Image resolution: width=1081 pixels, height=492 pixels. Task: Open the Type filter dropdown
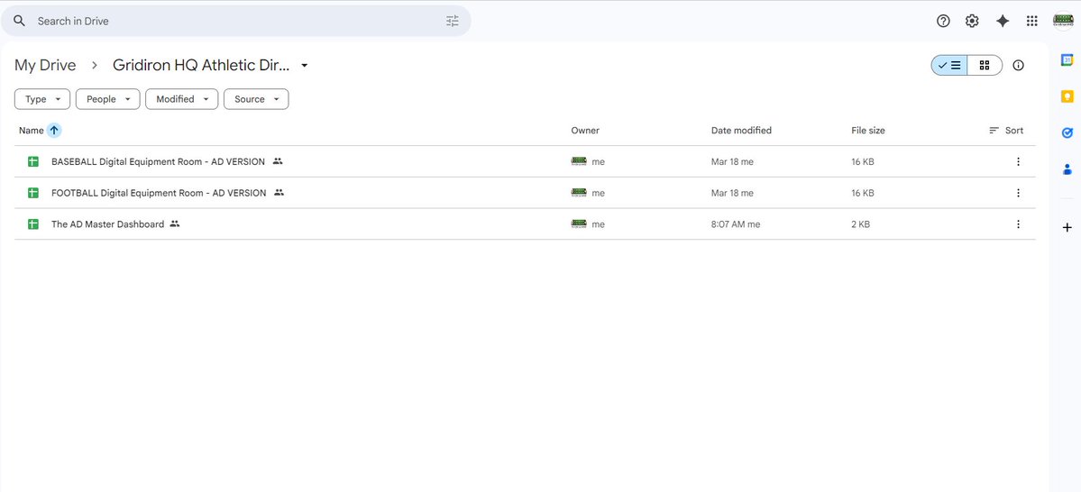pyautogui.click(x=42, y=99)
